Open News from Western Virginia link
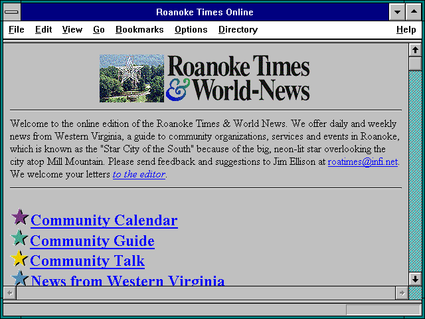This screenshot has width=425, height=319. tap(127, 280)
